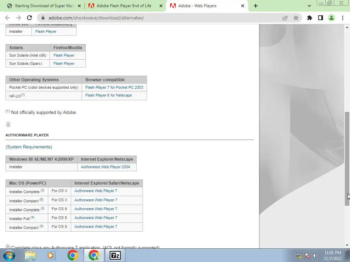Open the clock showing 11:01 PM

333,256
